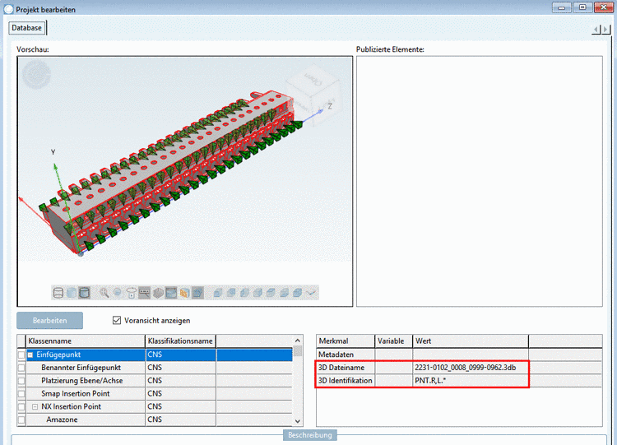Click the Publizierte Elemente list area
The width and height of the screenshot is (617, 445).
[480, 181]
